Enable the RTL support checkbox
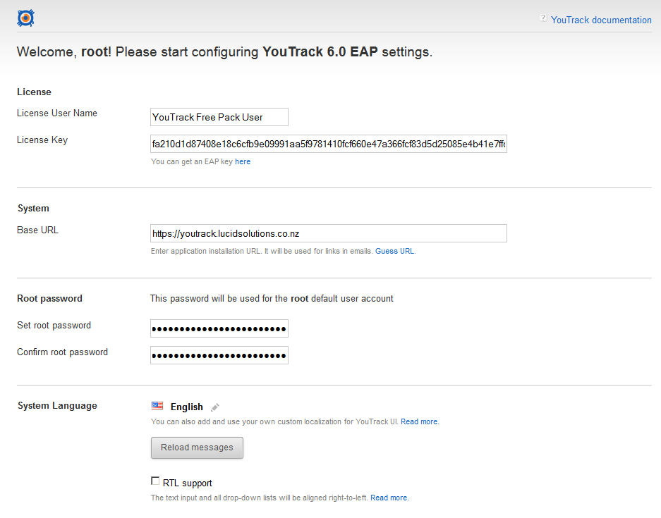The image size is (661, 518). pos(155,481)
